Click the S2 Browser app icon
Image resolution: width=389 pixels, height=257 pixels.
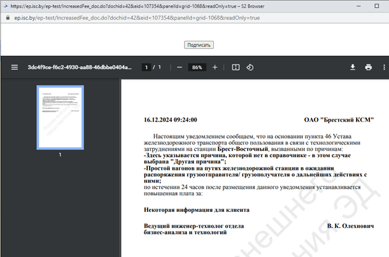6,6
